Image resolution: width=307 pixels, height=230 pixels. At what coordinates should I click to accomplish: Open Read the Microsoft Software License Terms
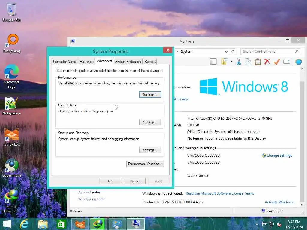click(x=220, y=193)
